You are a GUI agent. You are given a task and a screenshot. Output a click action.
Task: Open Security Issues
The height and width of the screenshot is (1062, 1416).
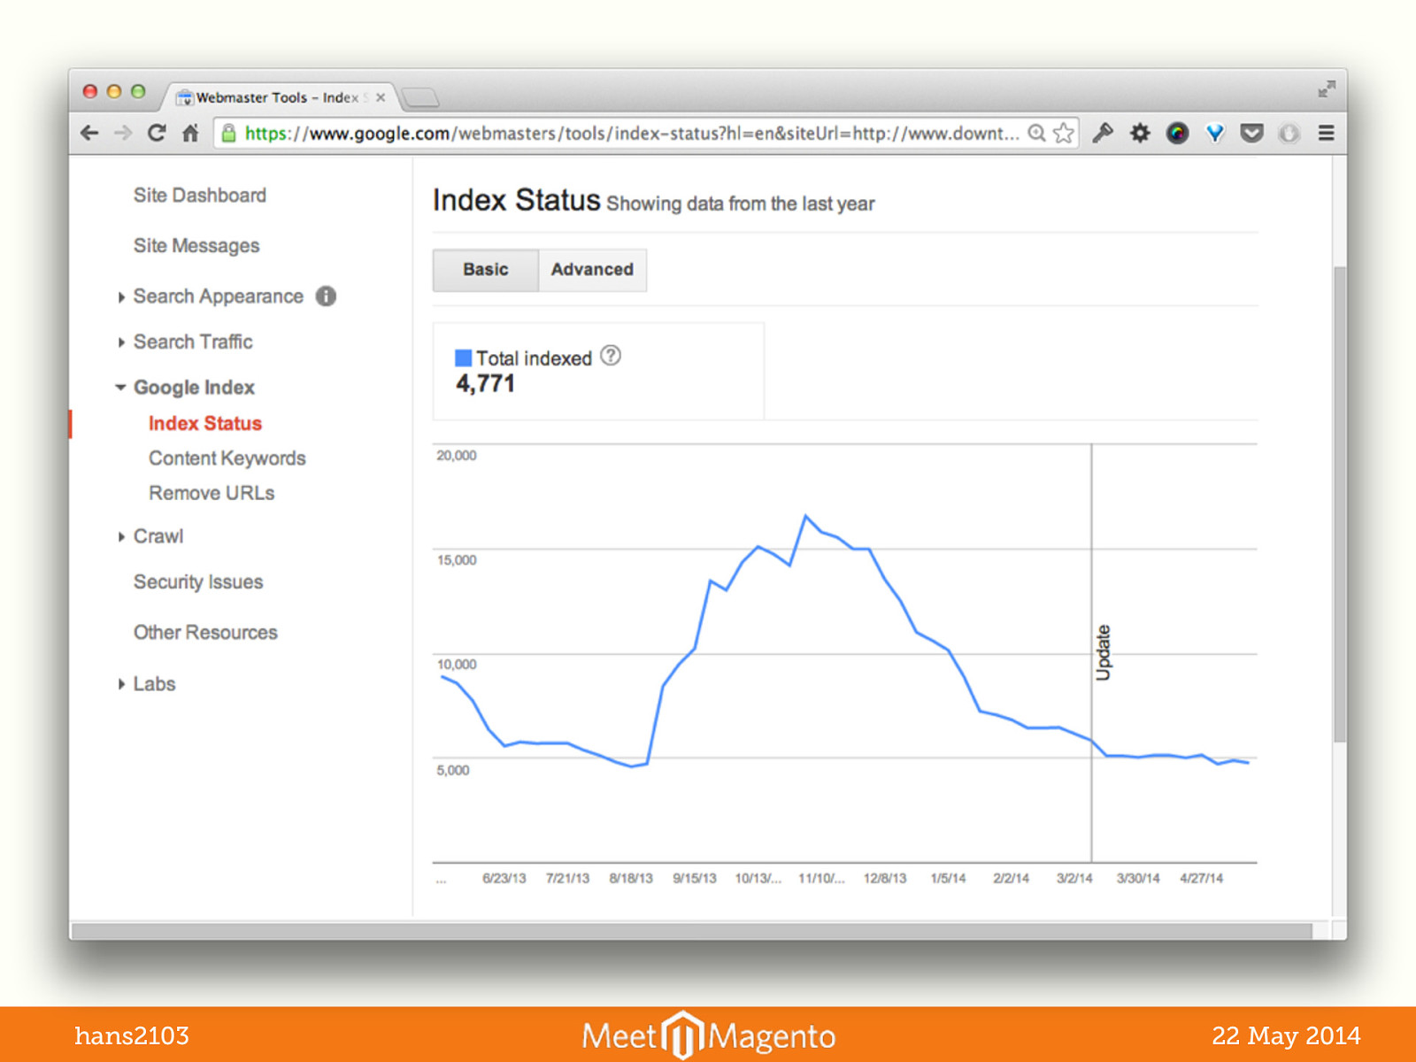(x=198, y=582)
